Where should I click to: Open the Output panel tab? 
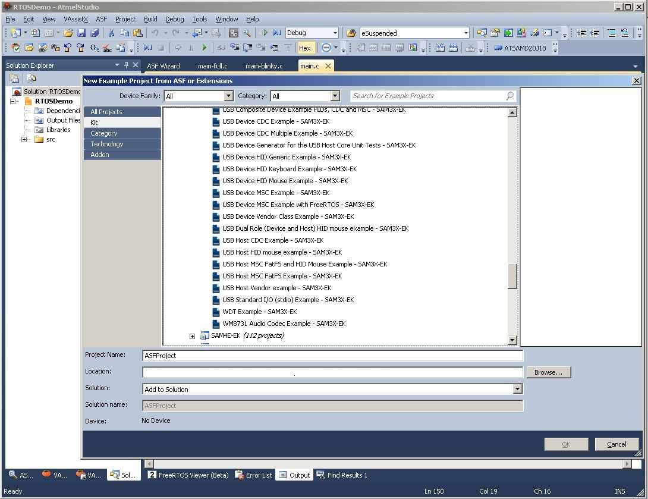click(294, 475)
